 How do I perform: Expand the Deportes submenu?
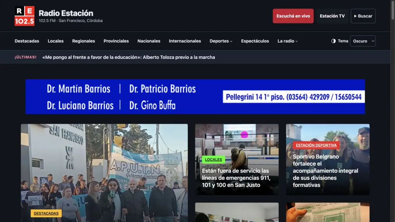pos(221,41)
